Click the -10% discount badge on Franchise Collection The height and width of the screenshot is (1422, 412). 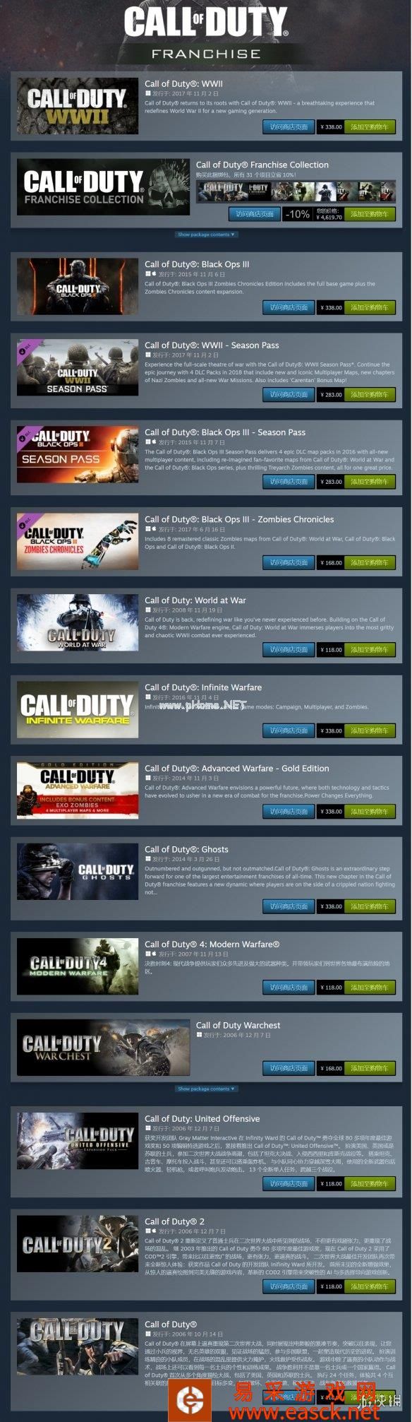tap(298, 214)
